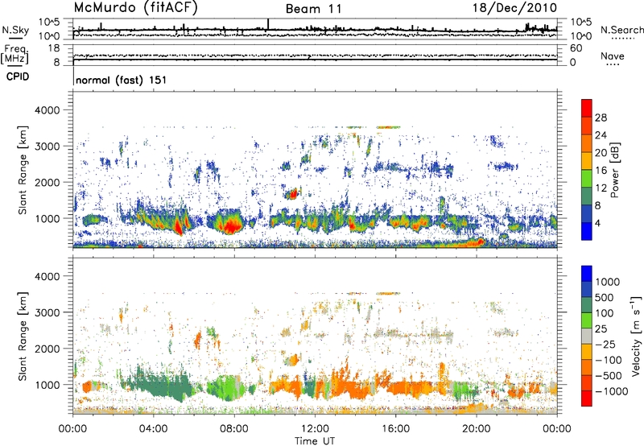Select the "normal (fast) 151" mode text
644x446 pixels.
122,80
